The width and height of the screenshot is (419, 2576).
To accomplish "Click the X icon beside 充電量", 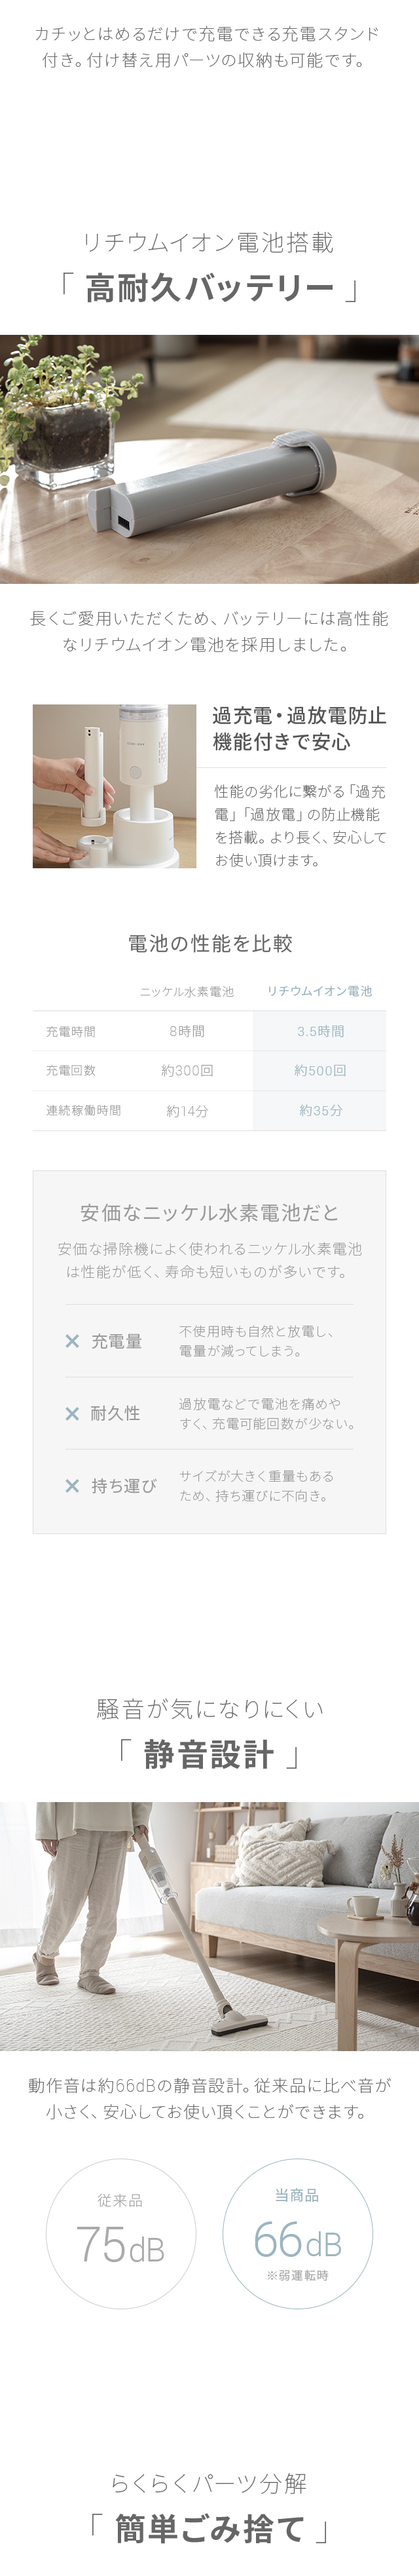I will 72,1341.
